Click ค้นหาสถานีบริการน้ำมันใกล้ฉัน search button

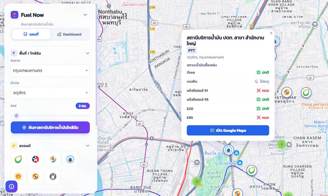(x=50, y=128)
